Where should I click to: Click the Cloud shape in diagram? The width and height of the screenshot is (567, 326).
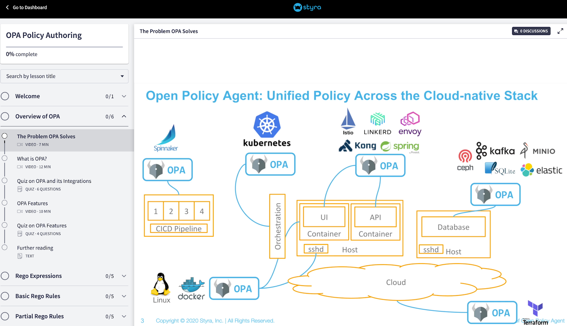click(397, 282)
